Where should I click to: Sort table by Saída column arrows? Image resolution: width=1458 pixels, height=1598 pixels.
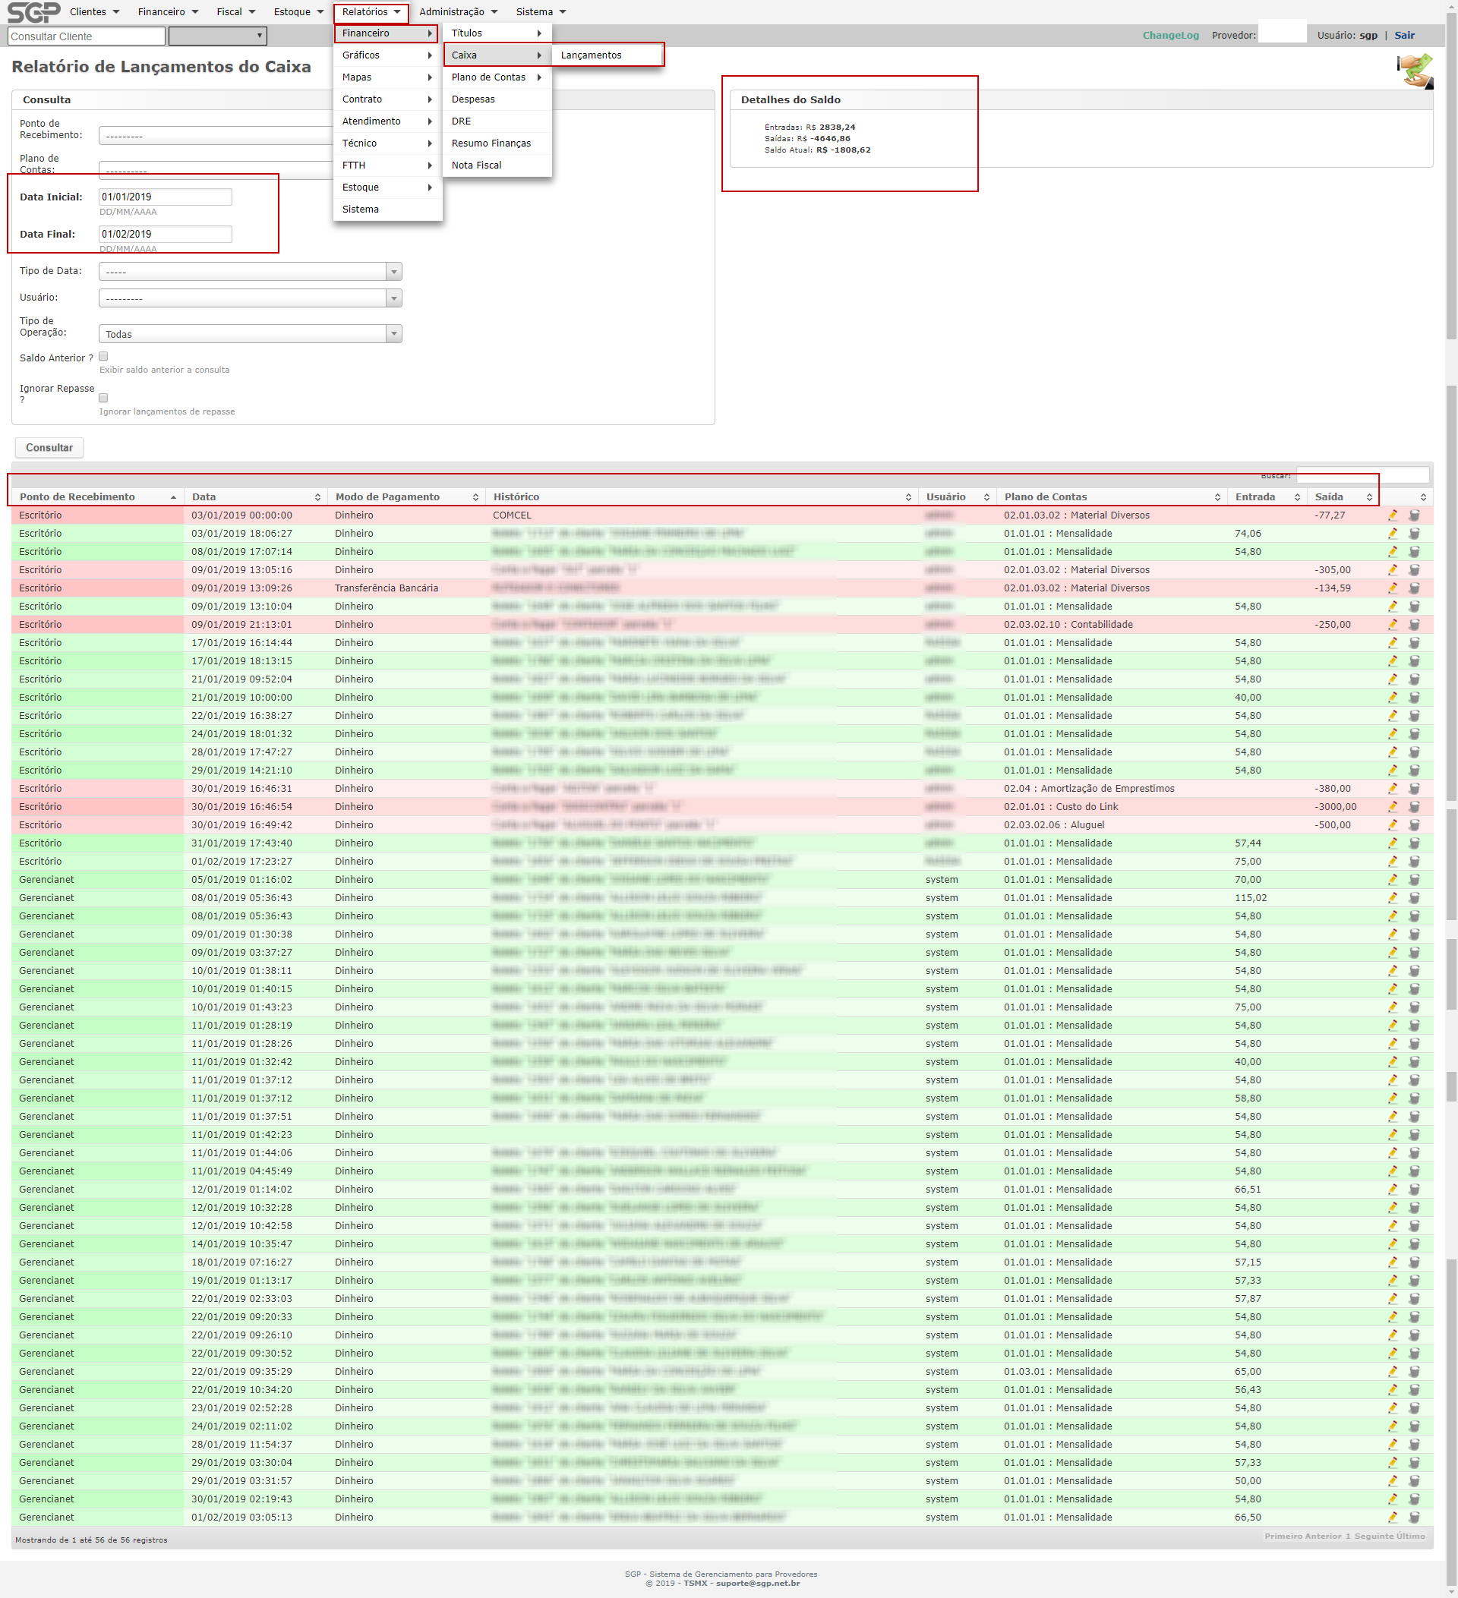click(1368, 497)
